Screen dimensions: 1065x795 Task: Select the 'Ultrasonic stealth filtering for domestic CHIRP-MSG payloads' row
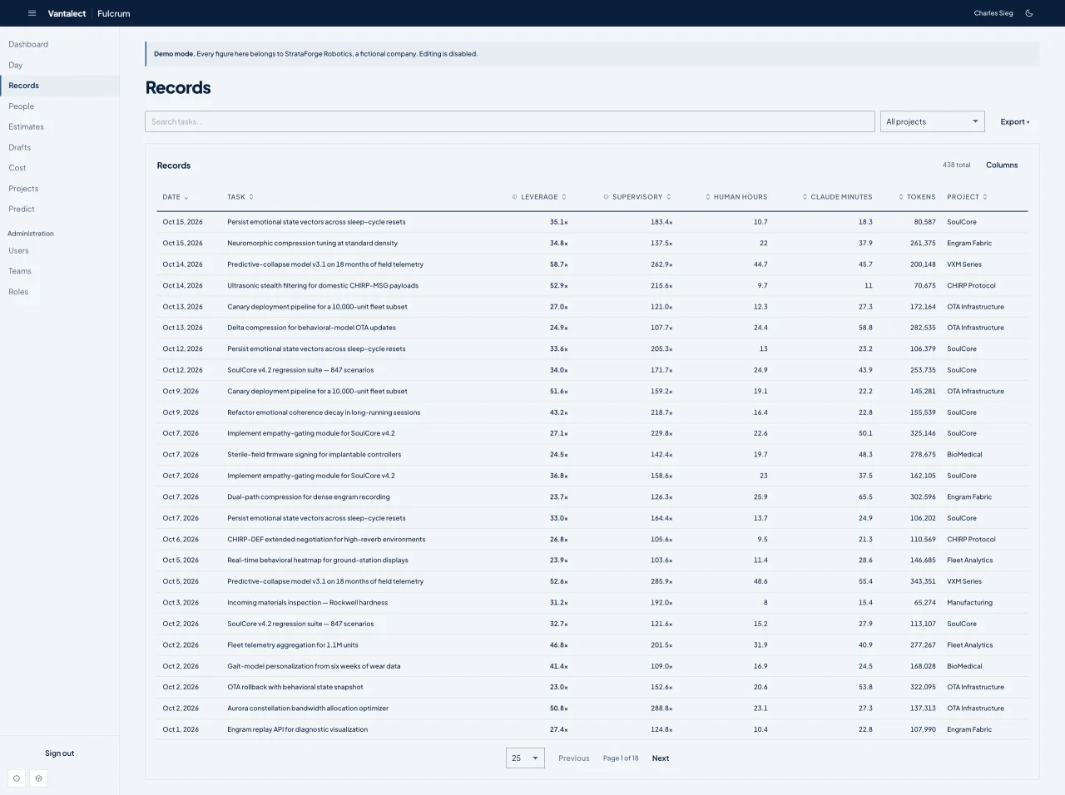click(592, 285)
